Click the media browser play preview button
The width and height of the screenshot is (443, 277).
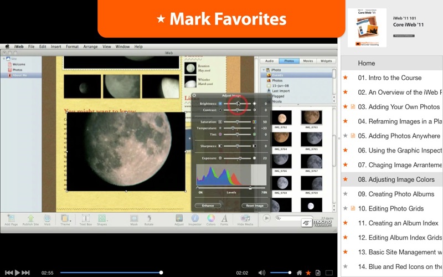pos(266,218)
